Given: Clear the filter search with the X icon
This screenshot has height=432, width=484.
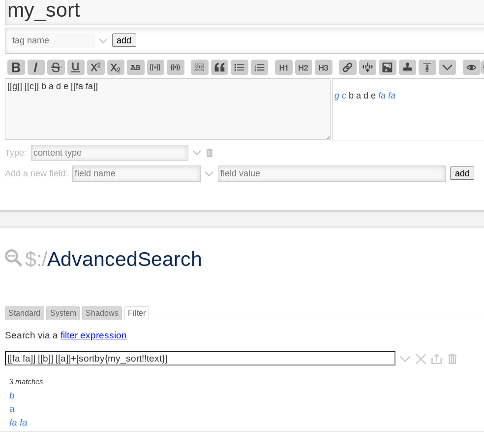Looking at the screenshot, I should click(421, 359).
